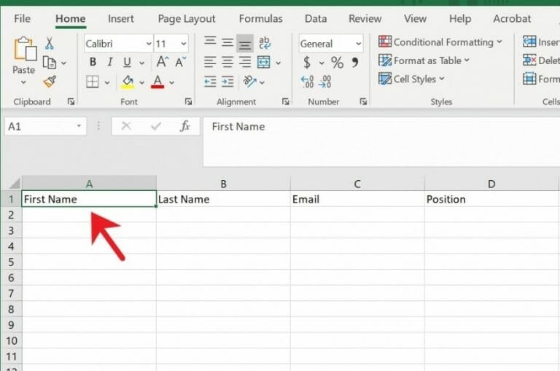Click the Increase Decimal icon
This screenshot has height=371, width=560.
(307, 81)
